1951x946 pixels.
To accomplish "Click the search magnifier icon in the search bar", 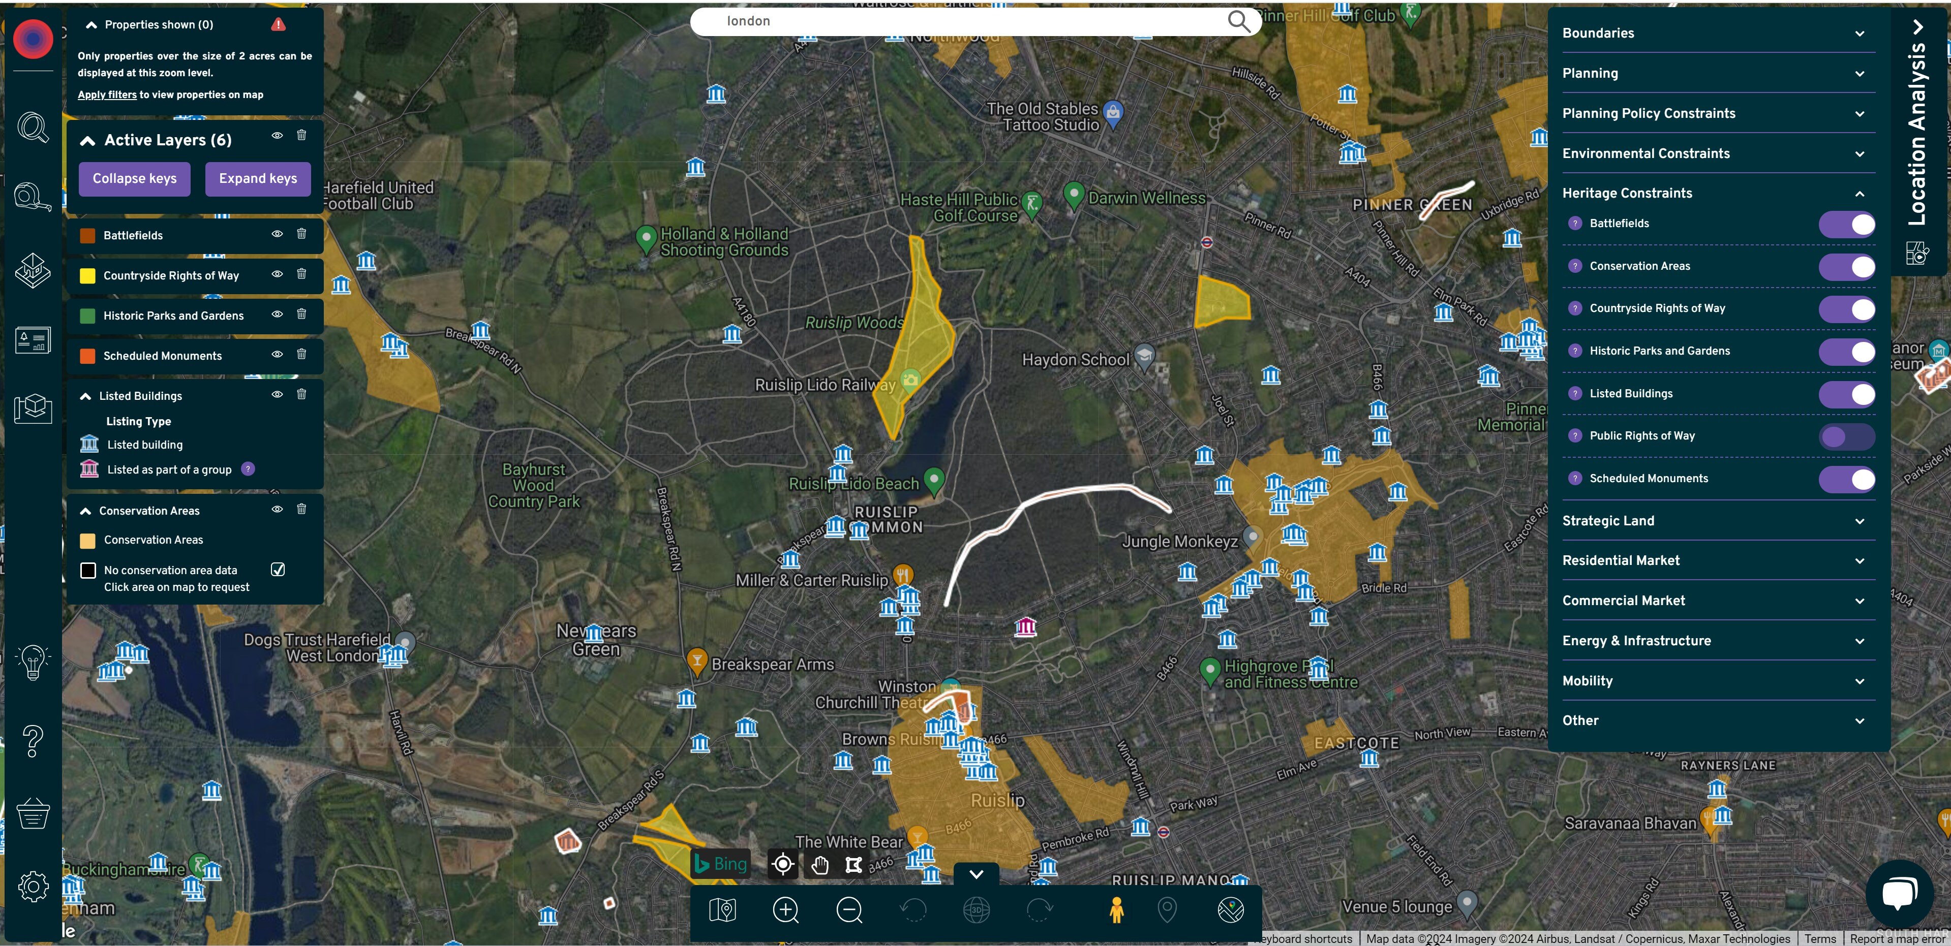I will point(1238,21).
